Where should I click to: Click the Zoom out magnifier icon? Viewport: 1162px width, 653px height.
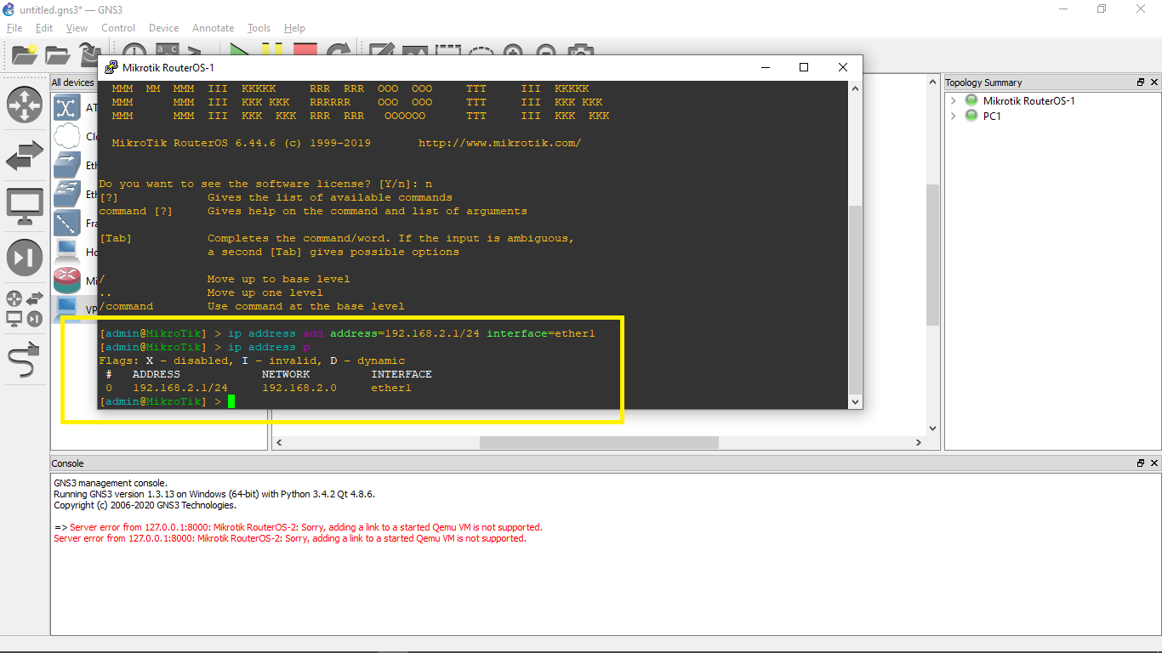point(546,51)
